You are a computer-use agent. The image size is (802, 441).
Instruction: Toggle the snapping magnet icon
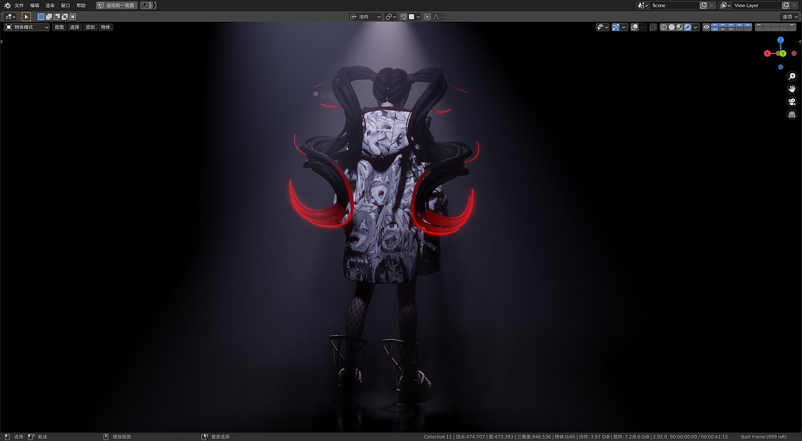point(404,17)
